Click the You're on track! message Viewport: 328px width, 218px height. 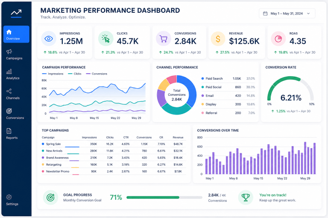click(273, 195)
